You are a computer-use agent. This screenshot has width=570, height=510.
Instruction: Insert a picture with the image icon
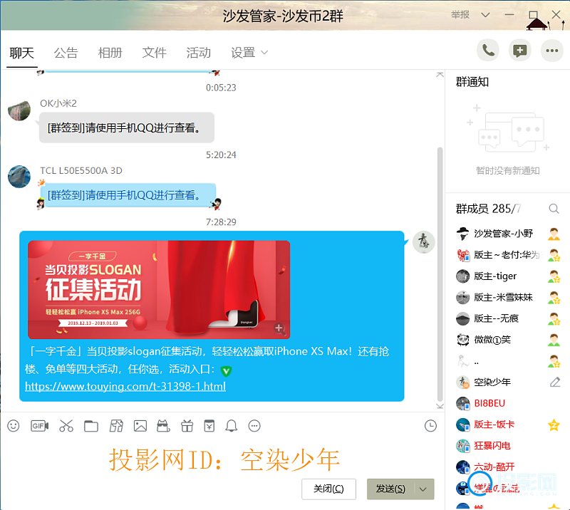pyautogui.click(x=140, y=426)
